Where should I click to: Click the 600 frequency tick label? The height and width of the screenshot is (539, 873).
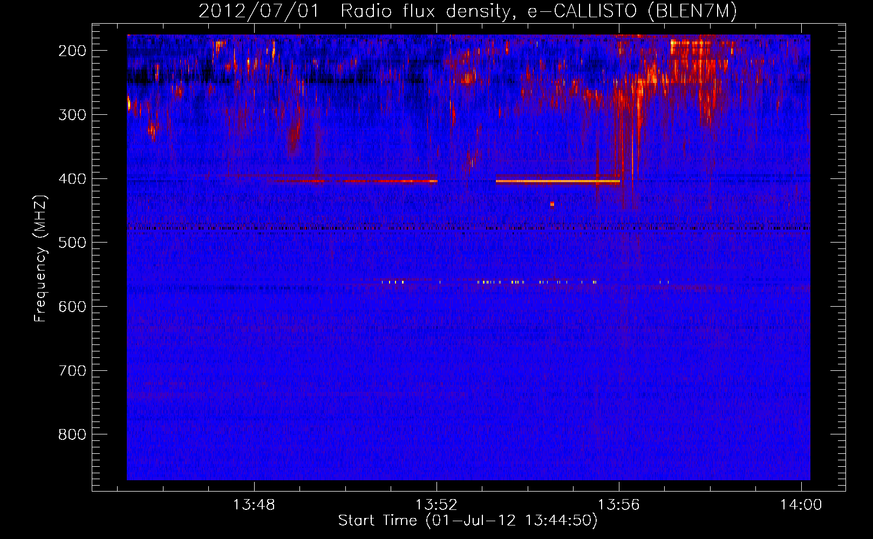click(72, 307)
